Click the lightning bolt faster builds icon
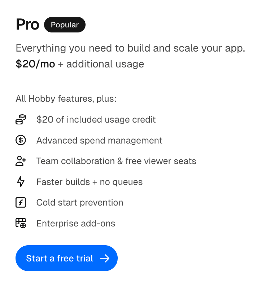Screen dimensions: 257x282 (21, 182)
